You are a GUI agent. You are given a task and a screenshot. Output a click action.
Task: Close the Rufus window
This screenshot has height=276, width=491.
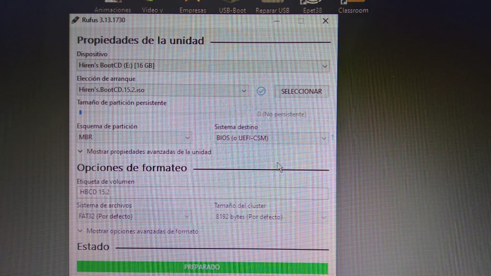(325, 21)
